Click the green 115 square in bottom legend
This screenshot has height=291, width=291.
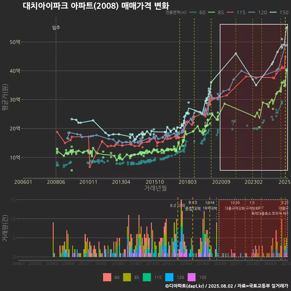(147, 277)
